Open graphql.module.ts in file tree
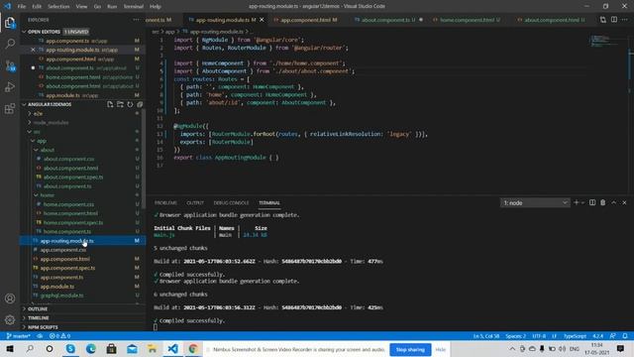Screen dimensions: 634x357 [61, 296]
